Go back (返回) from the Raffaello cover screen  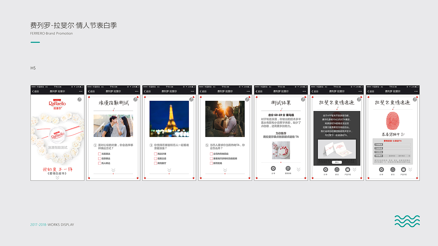coord(35,92)
